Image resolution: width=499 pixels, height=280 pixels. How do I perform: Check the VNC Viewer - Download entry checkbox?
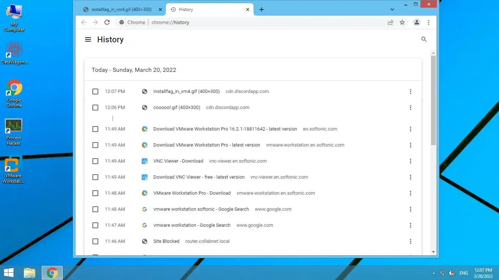(x=95, y=161)
